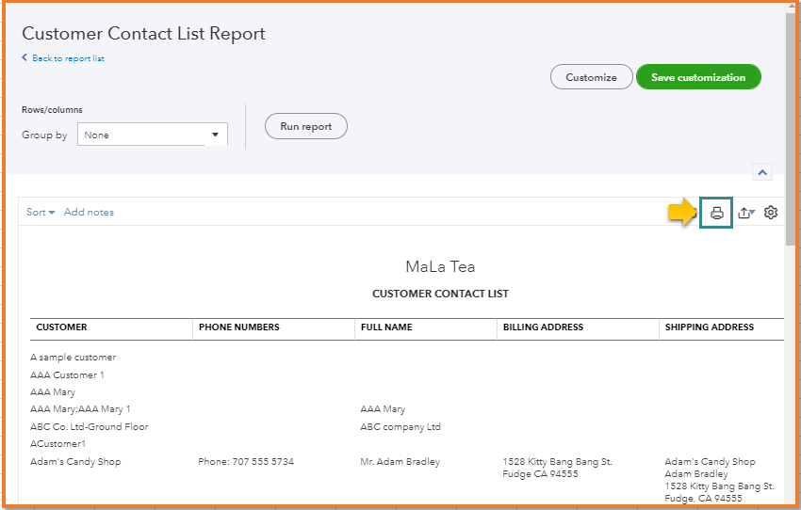This screenshot has height=510, width=801.
Task: Click the Run report button
Action: point(306,126)
